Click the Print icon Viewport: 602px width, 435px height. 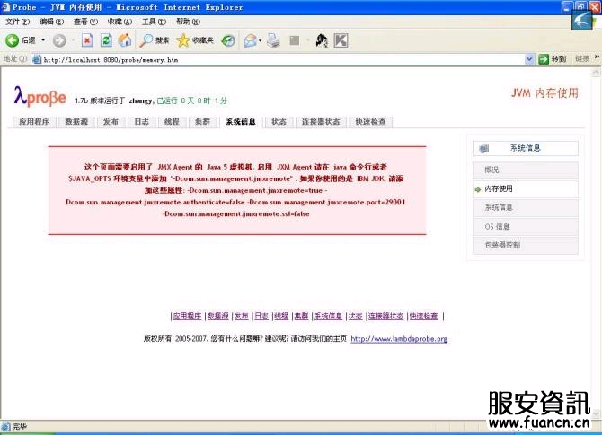(273, 40)
